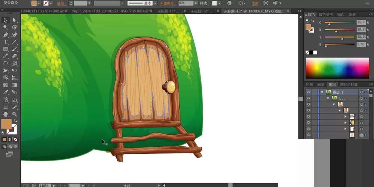The image size is (374, 187).
Task: Select the Scale tool
Action: pyautogui.click(x=14, y=63)
